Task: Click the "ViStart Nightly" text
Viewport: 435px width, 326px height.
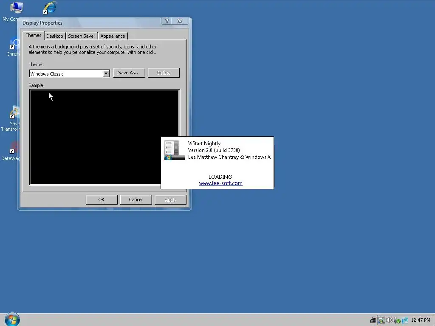Action: click(204, 143)
